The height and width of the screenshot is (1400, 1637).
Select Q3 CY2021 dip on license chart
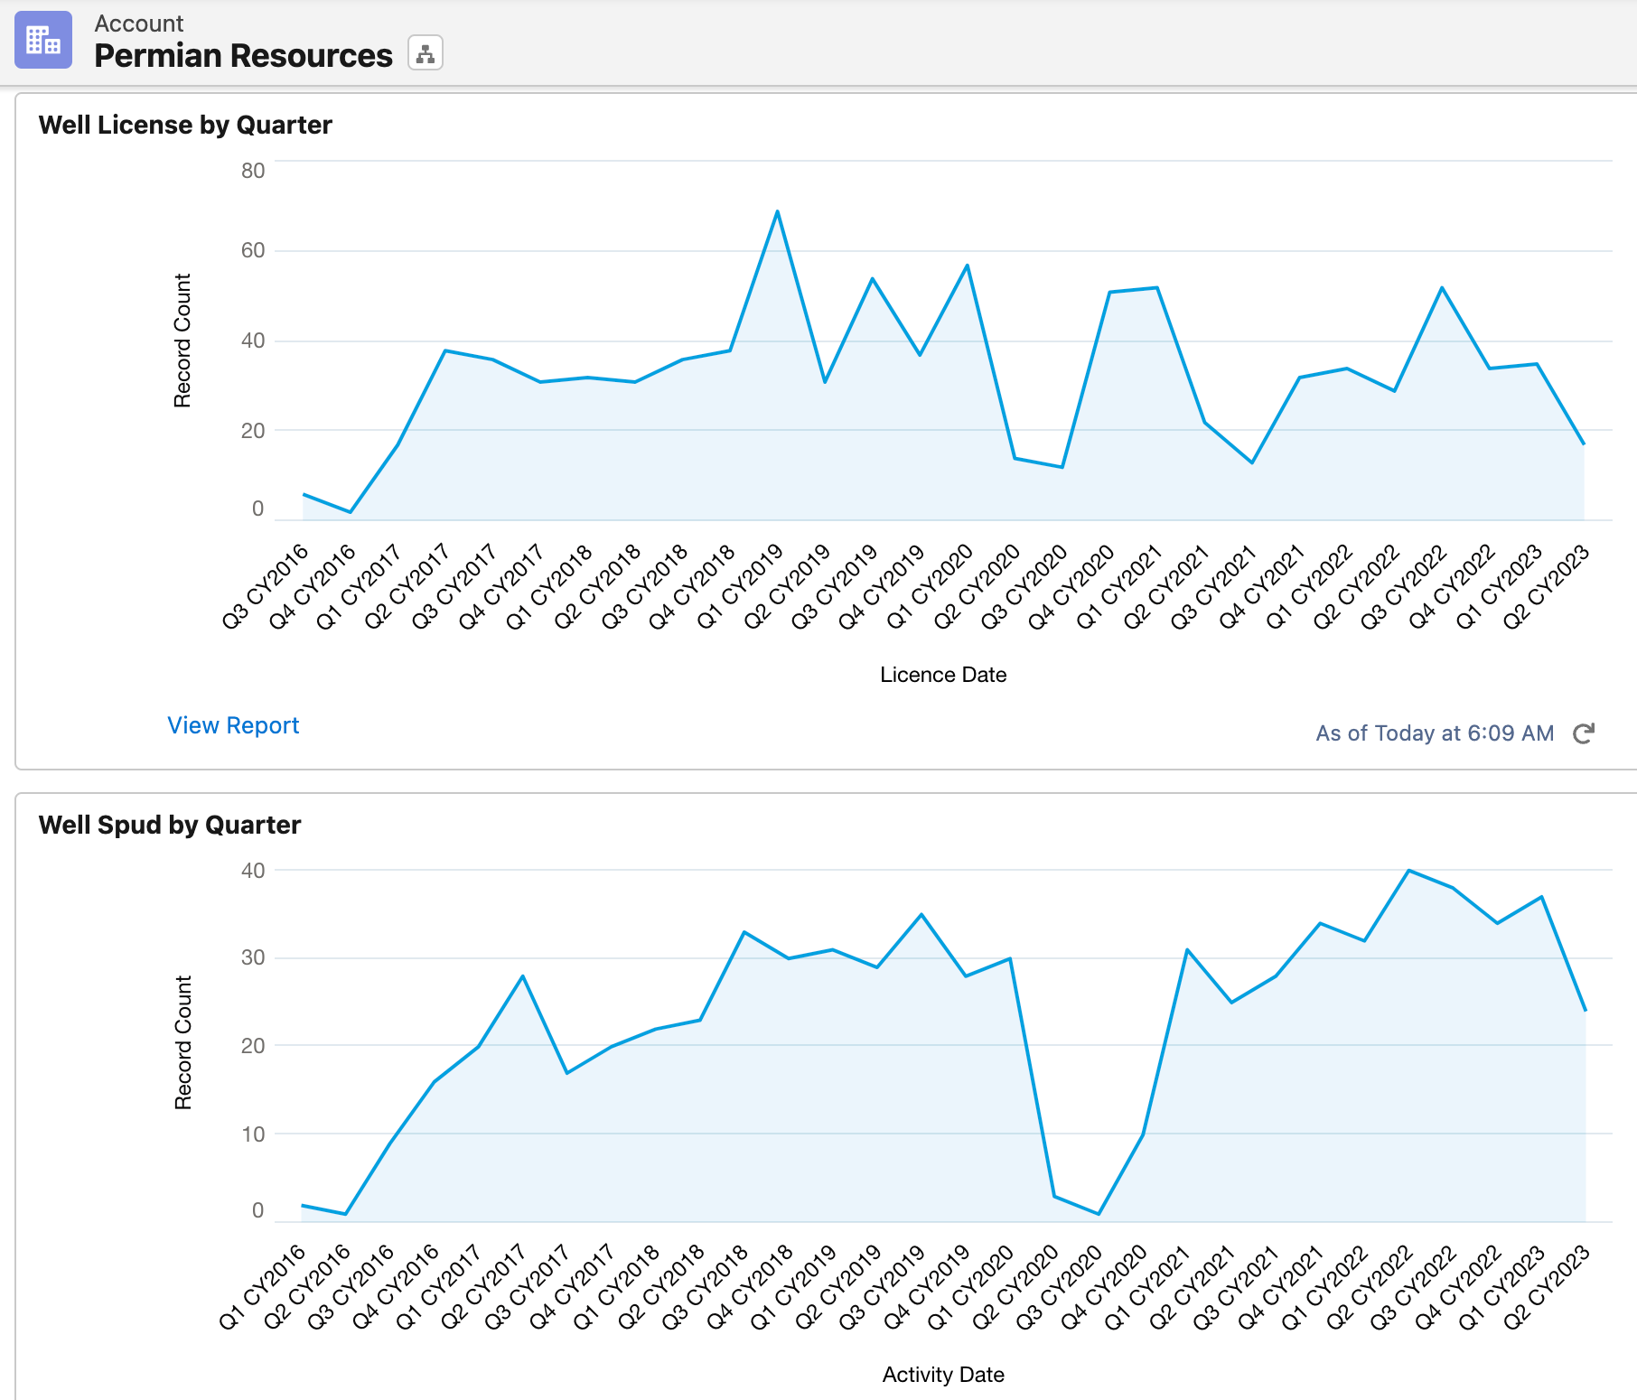(1252, 462)
